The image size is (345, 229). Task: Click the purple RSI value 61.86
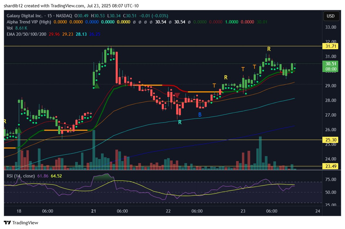click(x=43, y=176)
